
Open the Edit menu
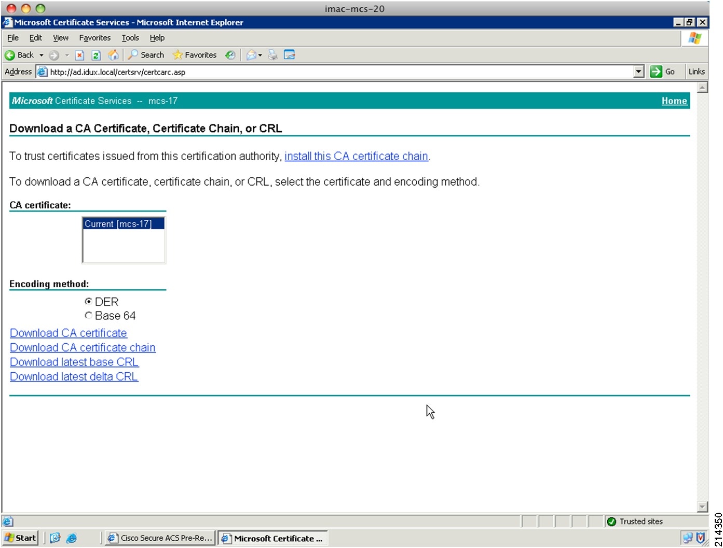[x=36, y=38]
